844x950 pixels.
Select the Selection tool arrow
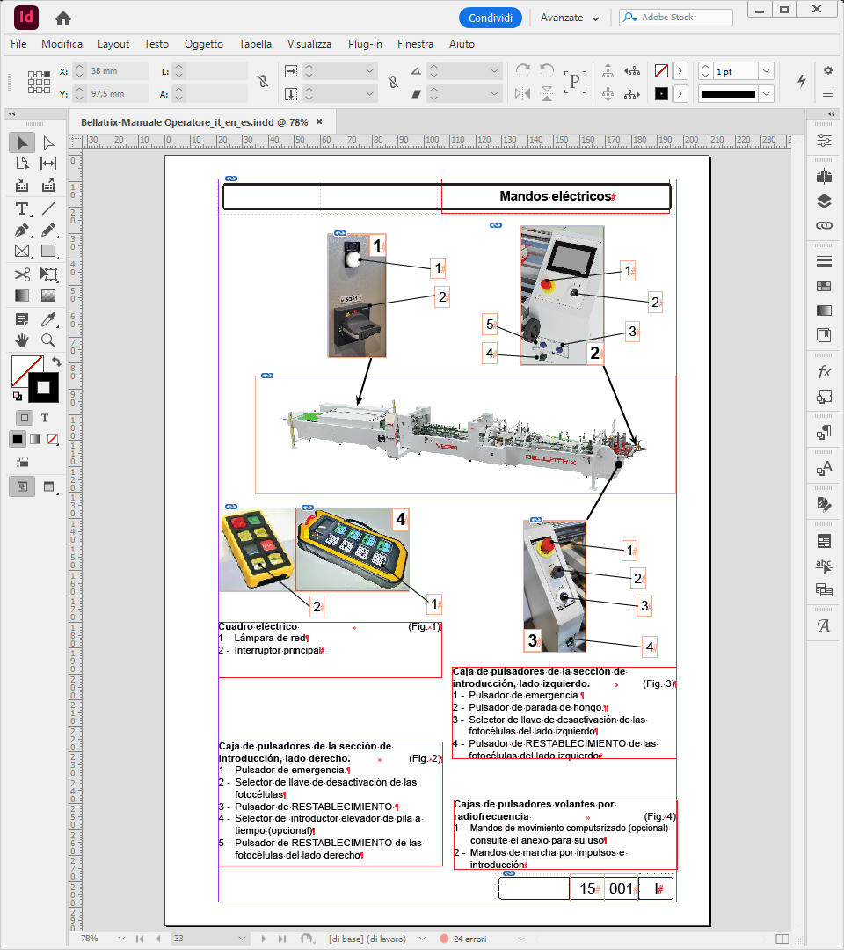[x=22, y=143]
